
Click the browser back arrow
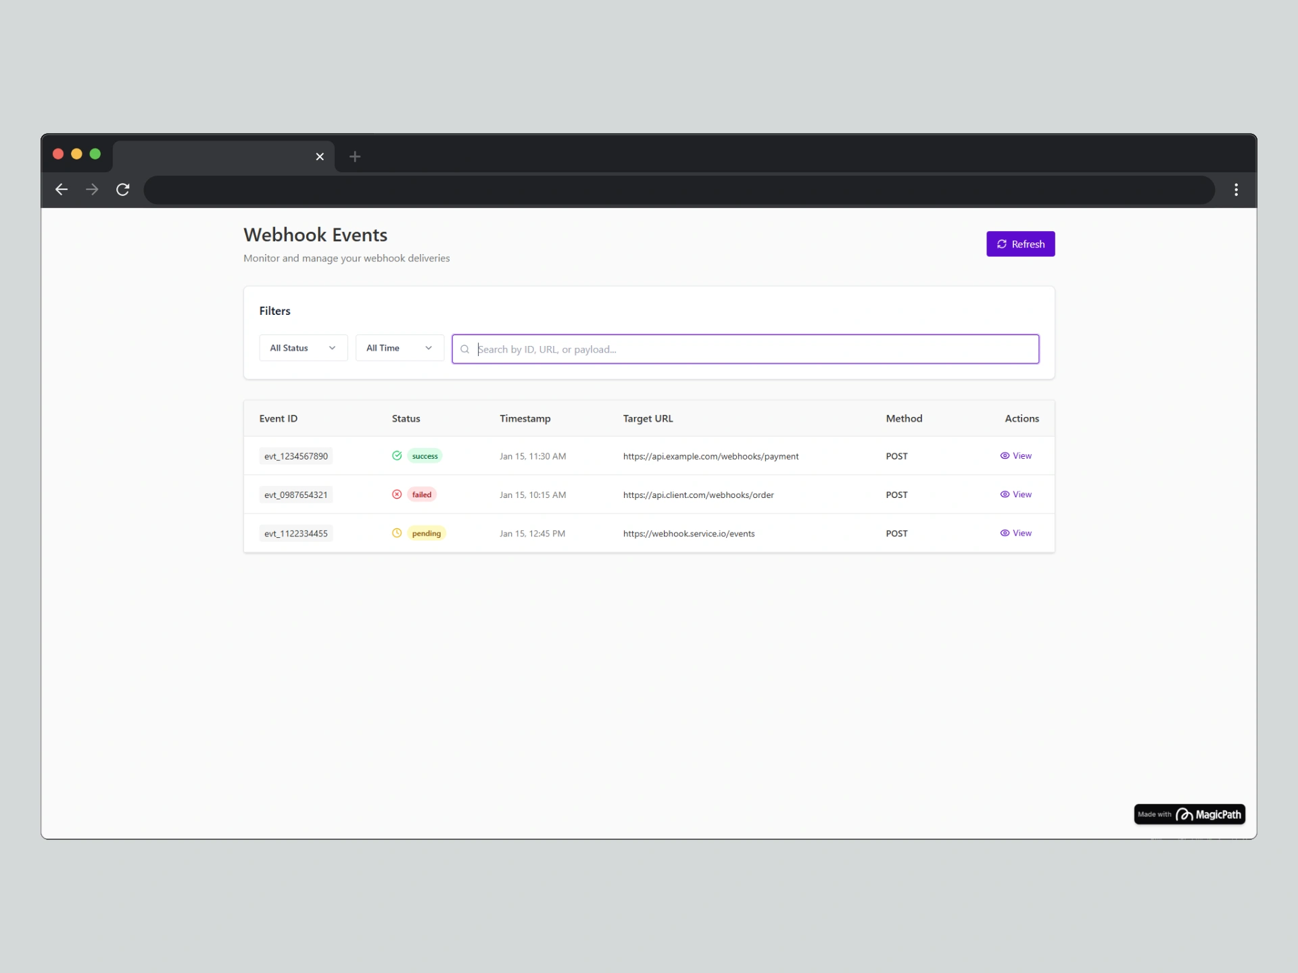pos(62,190)
